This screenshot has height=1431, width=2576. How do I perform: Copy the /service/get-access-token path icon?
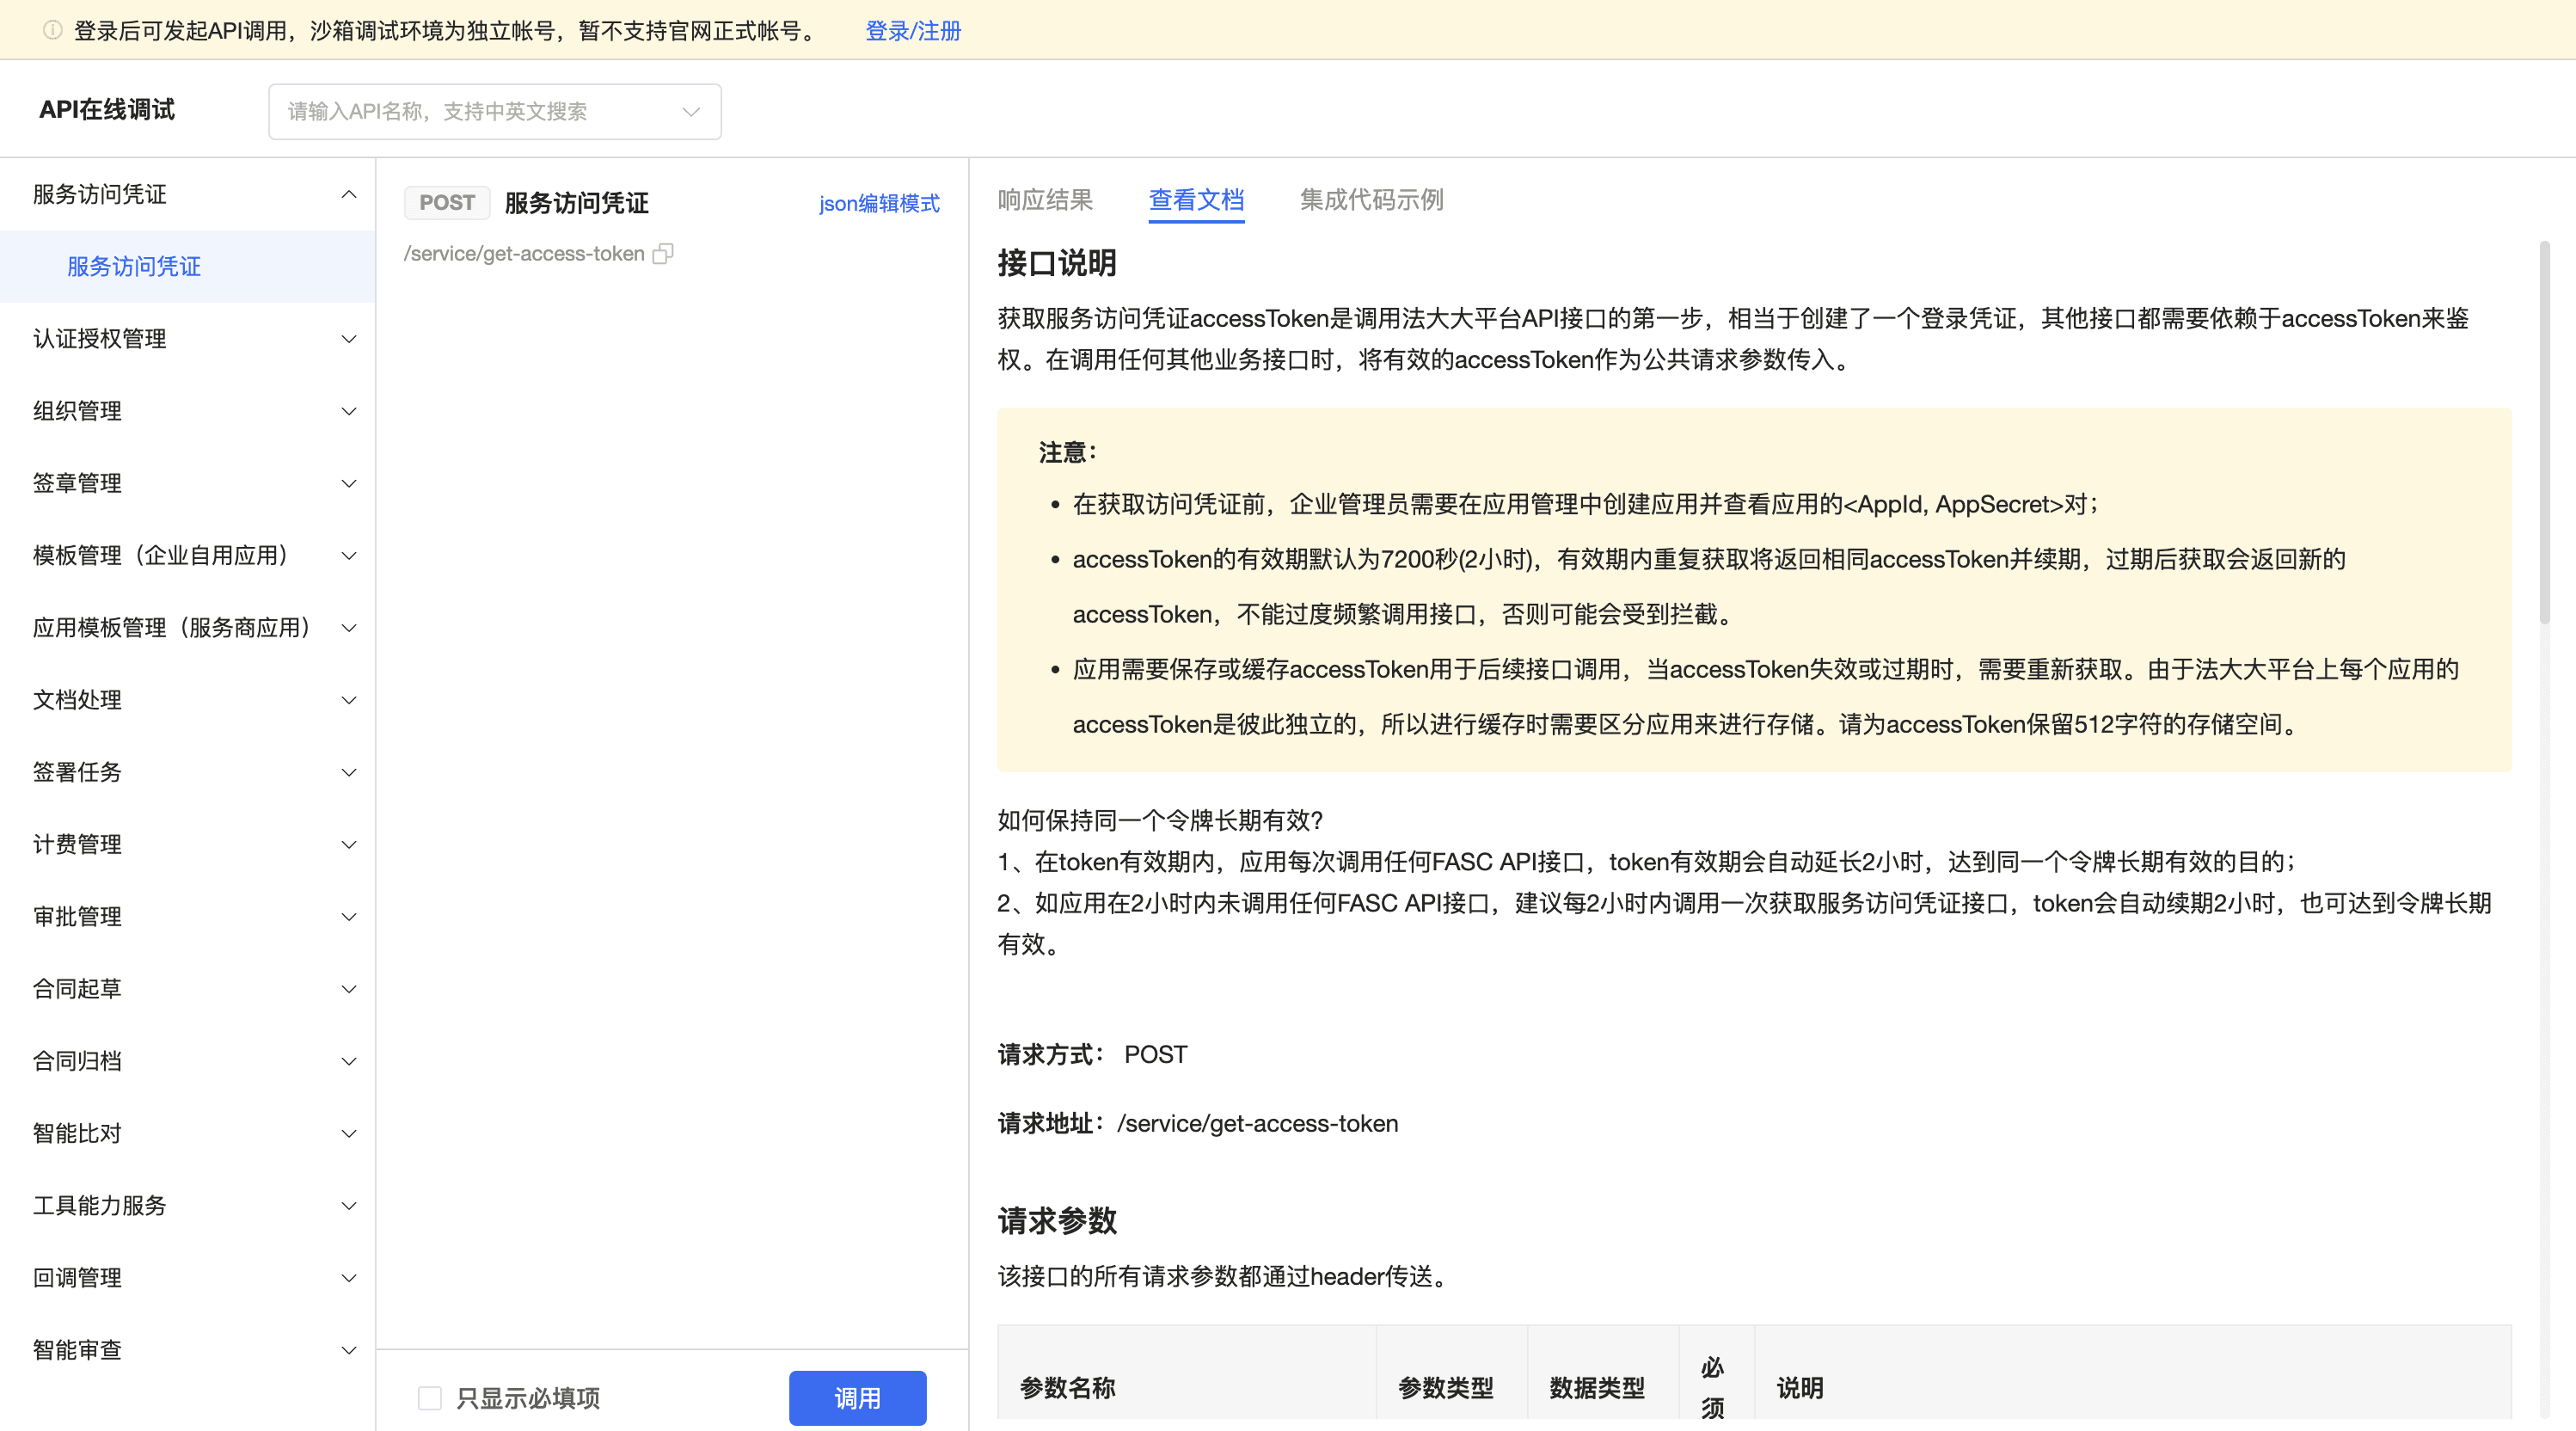[x=662, y=254]
